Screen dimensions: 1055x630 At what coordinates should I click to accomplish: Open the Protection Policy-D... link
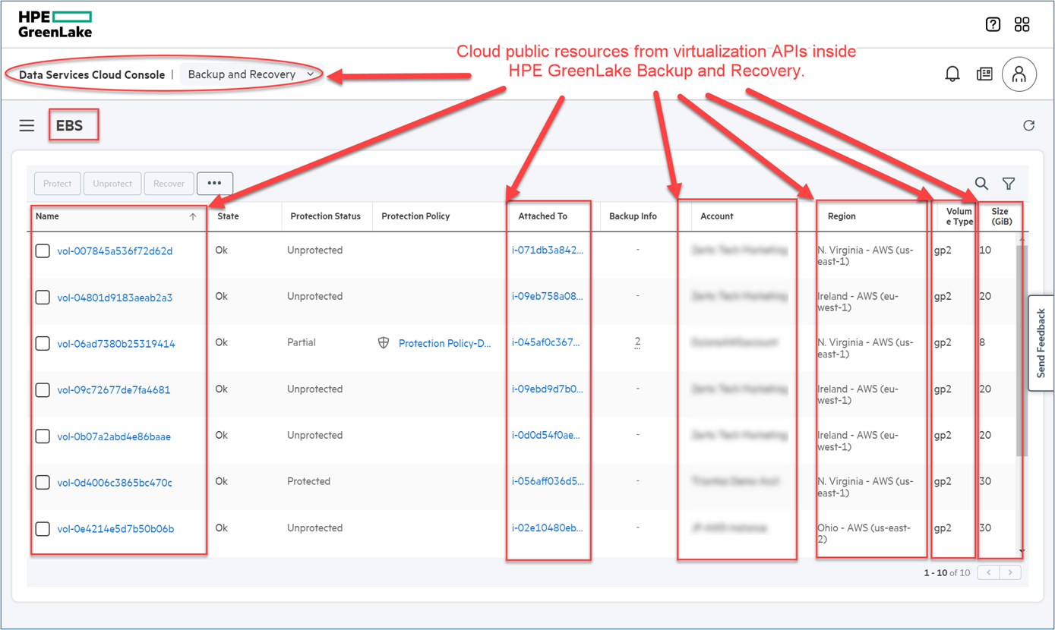coord(445,344)
